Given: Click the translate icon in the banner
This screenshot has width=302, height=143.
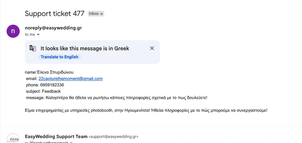Looking at the screenshot, I should 33,48.
